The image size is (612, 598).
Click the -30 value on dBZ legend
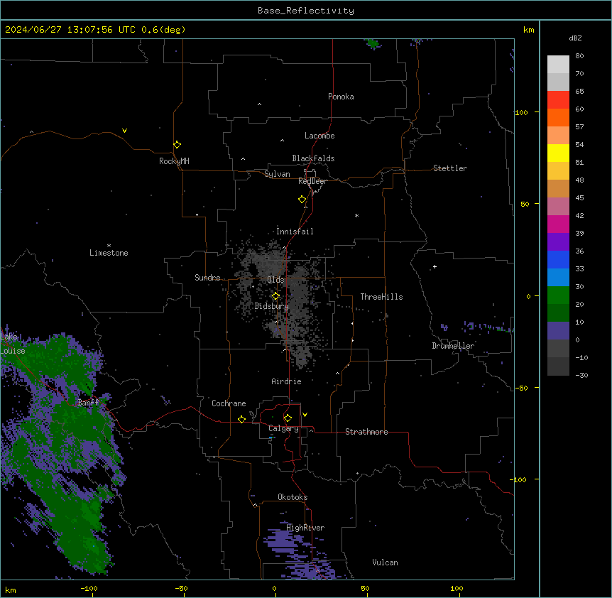(x=581, y=375)
